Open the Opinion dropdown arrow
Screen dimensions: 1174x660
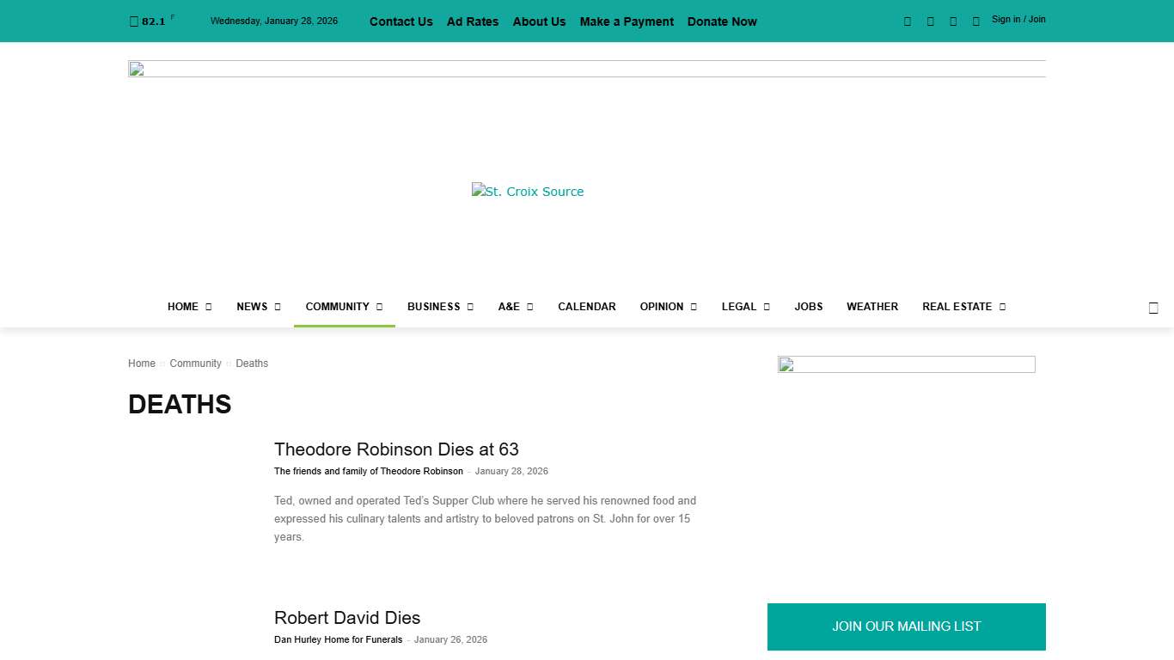click(x=694, y=307)
